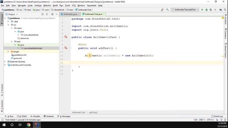Place cursor on empty line 13 in the editor

pyautogui.click(x=147, y=63)
